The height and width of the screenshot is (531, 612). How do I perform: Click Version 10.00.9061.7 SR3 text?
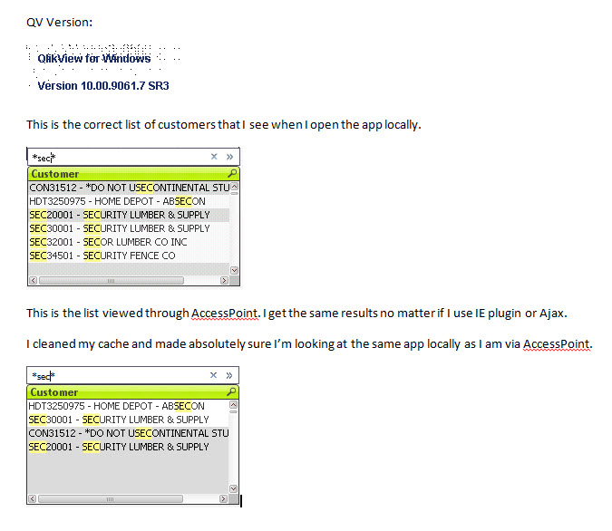click(x=103, y=86)
